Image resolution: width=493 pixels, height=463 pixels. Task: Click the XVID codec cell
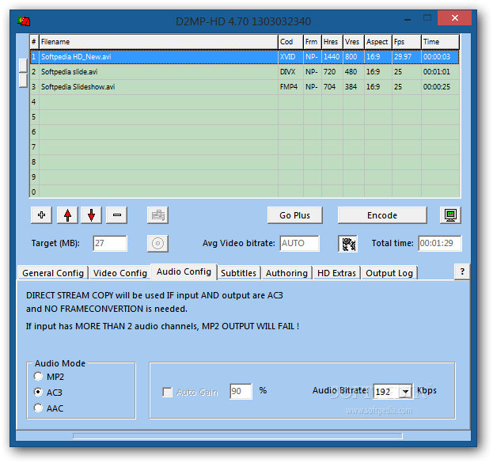(x=291, y=57)
